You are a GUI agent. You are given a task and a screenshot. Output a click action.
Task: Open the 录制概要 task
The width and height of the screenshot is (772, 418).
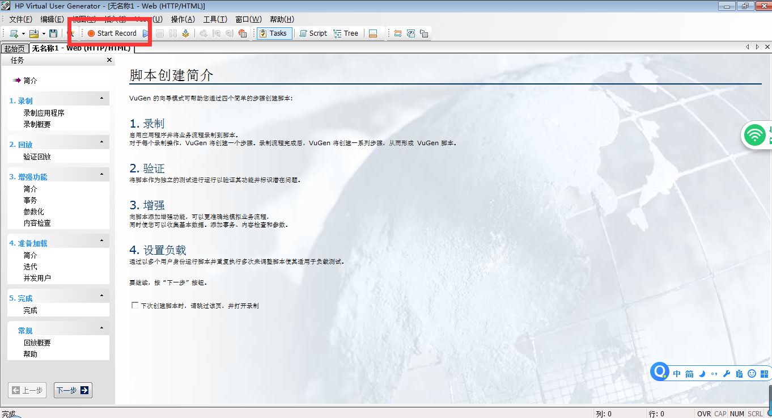[x=37, y=124]
